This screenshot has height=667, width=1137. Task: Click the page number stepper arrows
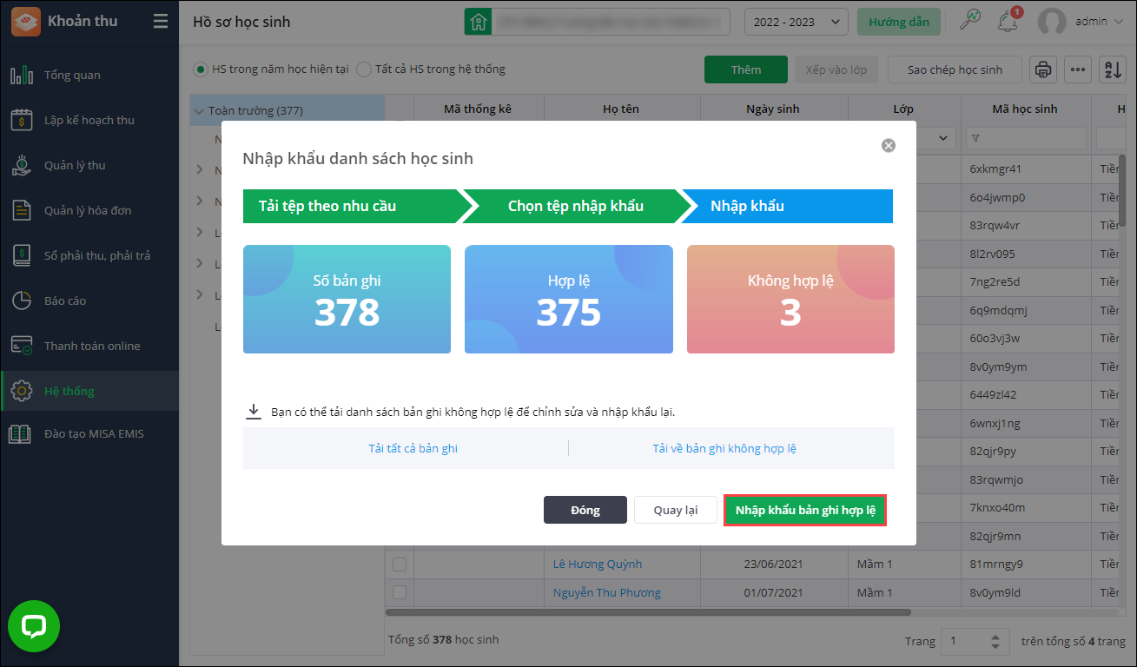pos(996,642)
